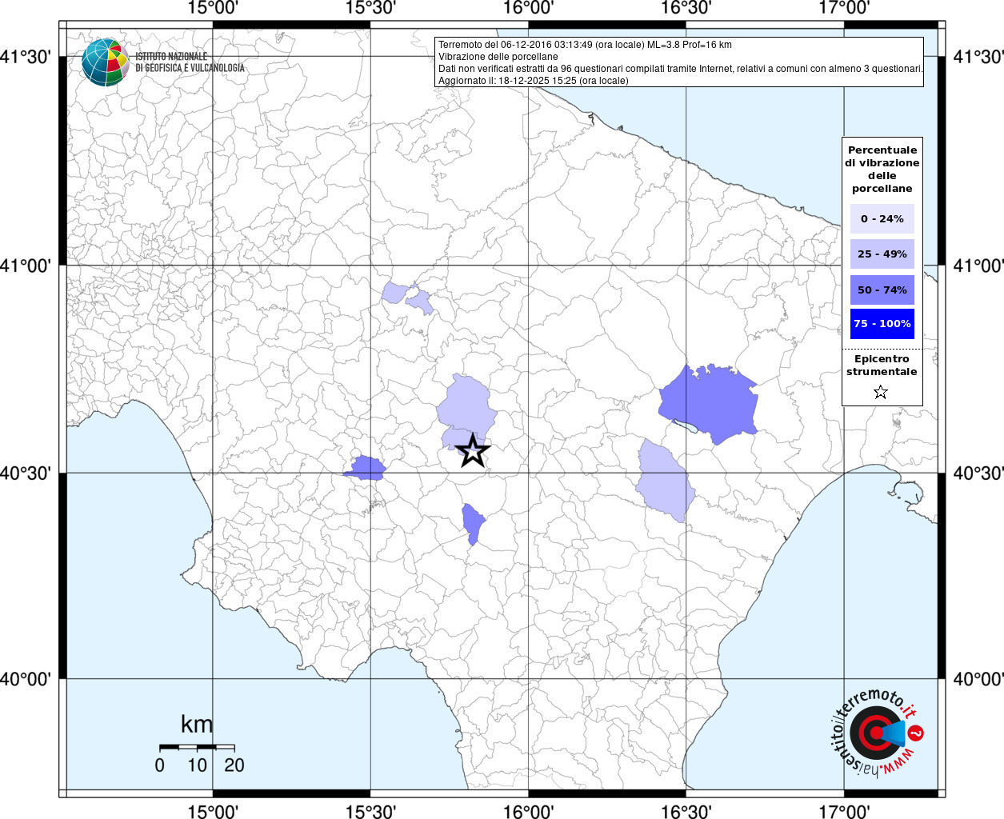Click the INGV globe logo

(105, 62)
